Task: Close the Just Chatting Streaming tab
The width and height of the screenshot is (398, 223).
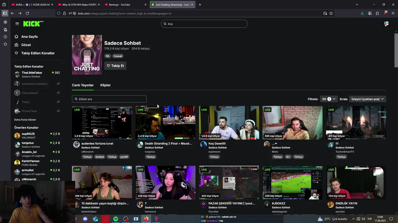Action: pyautogui.click(x=192, y=5)
